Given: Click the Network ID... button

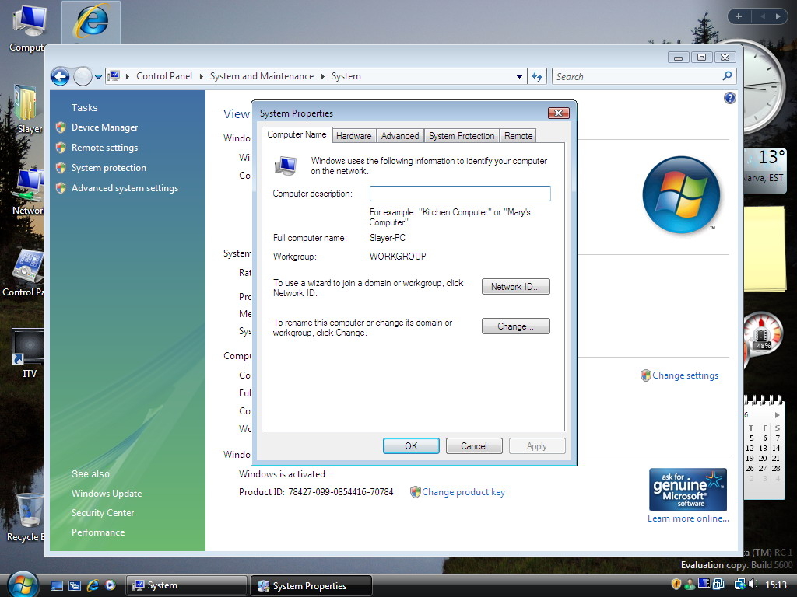Looking at the screenshot, I should click(515, 287).
